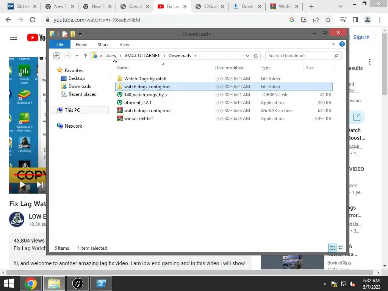The height and width of the screenshot is (291, 388).
Task: Open Chrome tab search dropdown
Action: pos(341,6)
